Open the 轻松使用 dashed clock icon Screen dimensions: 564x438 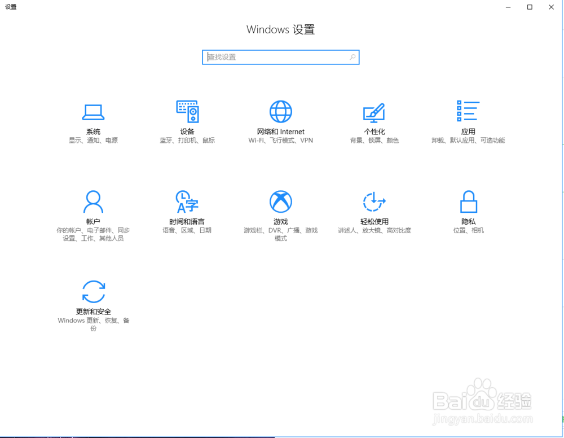click(374, 202)
